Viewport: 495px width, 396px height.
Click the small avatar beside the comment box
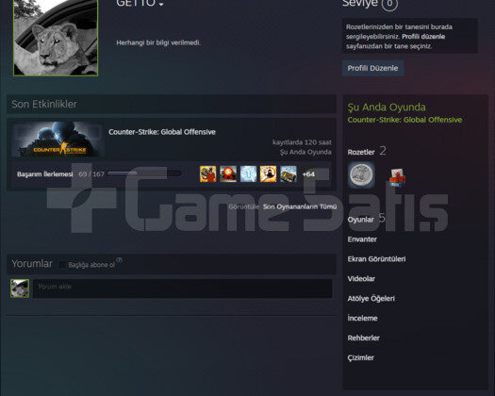(x=20, y=289)
